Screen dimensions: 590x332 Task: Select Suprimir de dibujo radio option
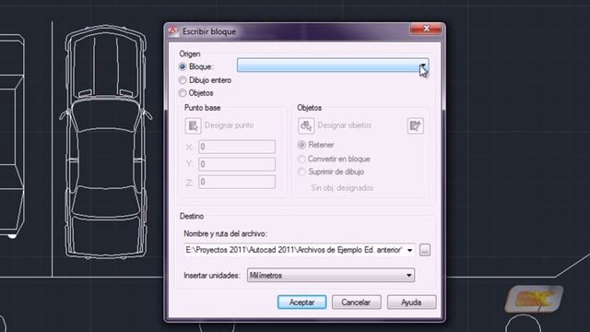click(x=301, y=172)
